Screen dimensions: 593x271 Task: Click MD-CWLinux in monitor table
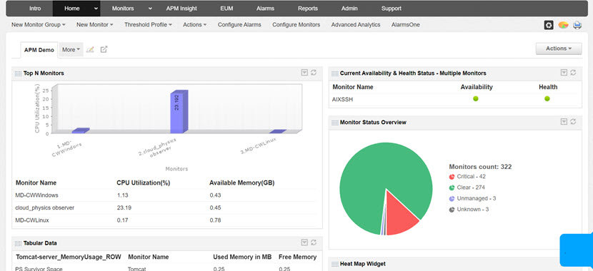coord(32,220)
